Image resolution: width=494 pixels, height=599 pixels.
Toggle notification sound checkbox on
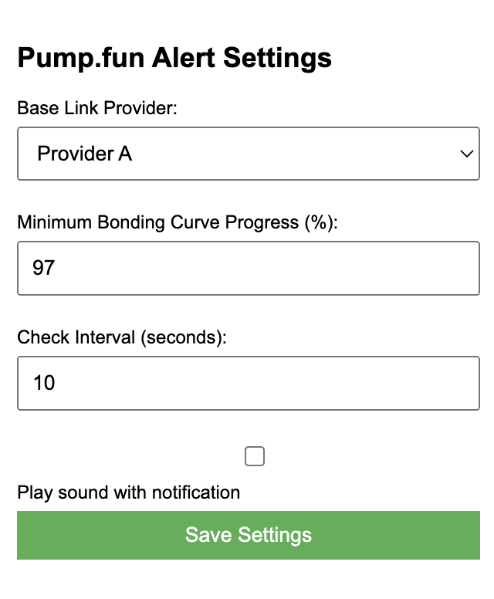(255, 456)
